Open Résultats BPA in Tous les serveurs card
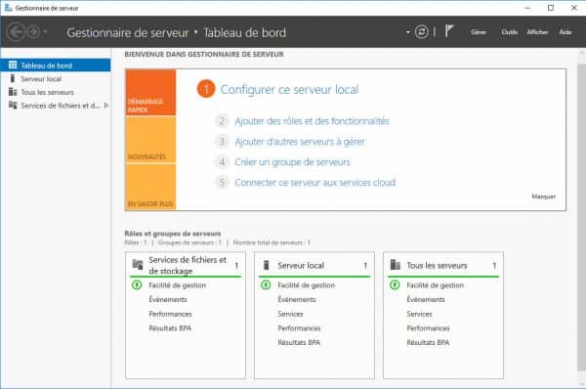This screenshot has width=586, height=389. 428,343
